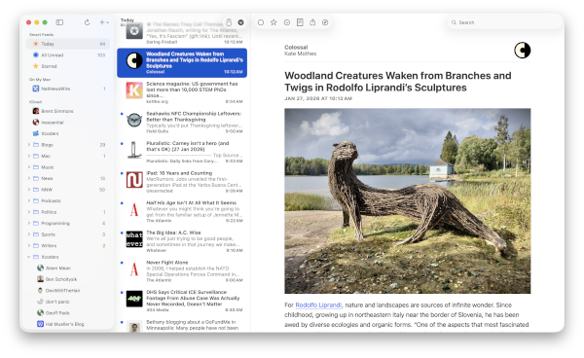Click the mark all as read icon
The image size is (584, 358).
pyautogui.click(x=229, y=22)
